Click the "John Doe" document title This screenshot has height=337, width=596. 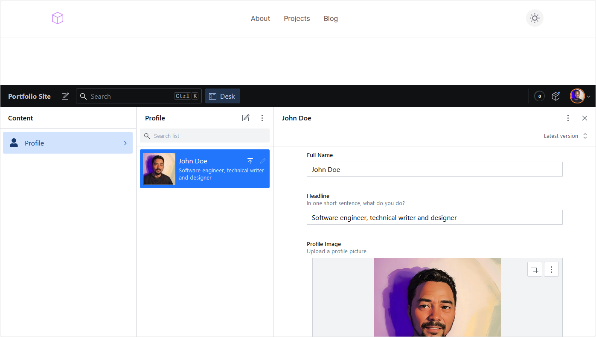(297, 118)
